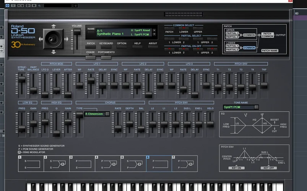Step to previous patch with display up arrow
307x191 pixels.
(x=154, y=31)
